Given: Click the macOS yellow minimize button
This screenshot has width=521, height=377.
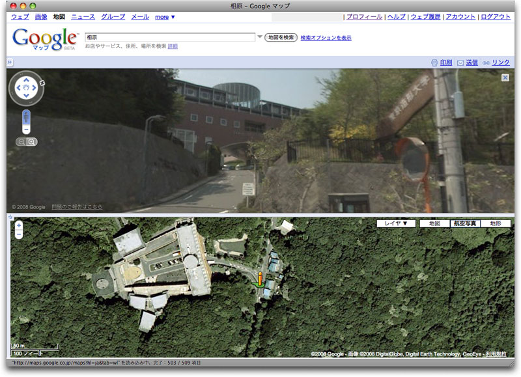Looking at the screenshot, I should click(23, 6).
